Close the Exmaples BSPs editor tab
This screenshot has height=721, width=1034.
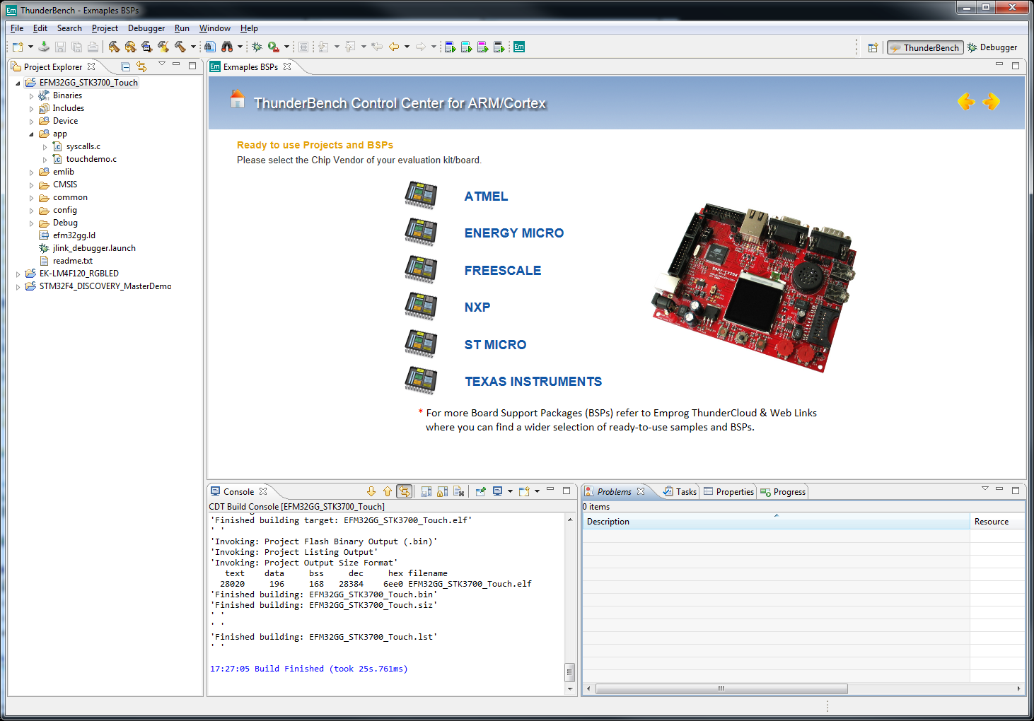point(287,66)
